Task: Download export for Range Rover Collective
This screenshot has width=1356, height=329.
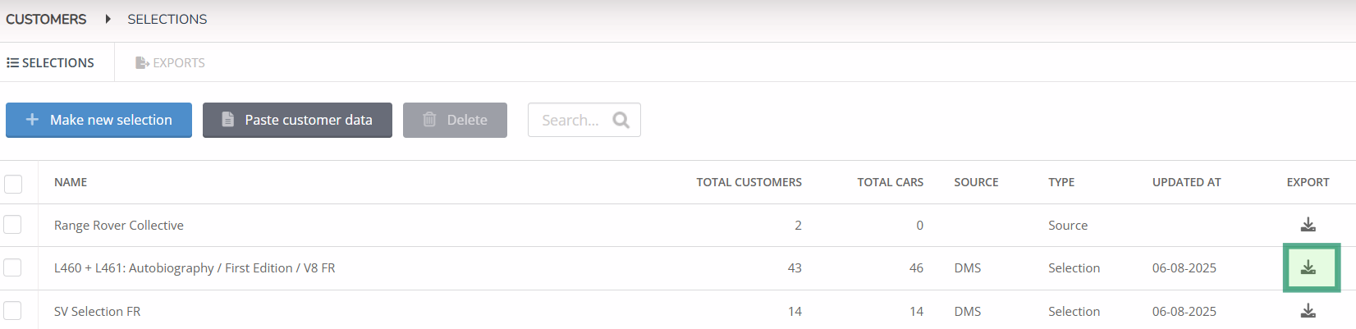Action: pyautogui.click(x=1308, y=225)
